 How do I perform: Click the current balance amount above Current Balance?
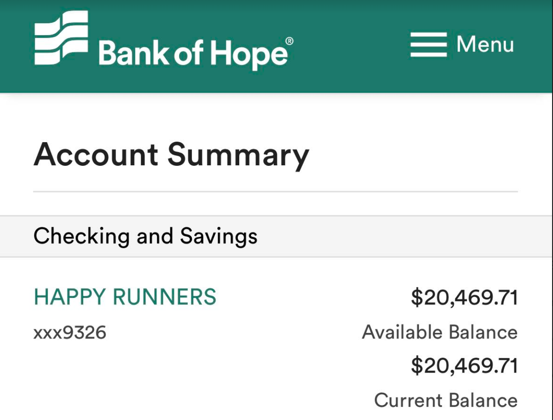[464, 366]
